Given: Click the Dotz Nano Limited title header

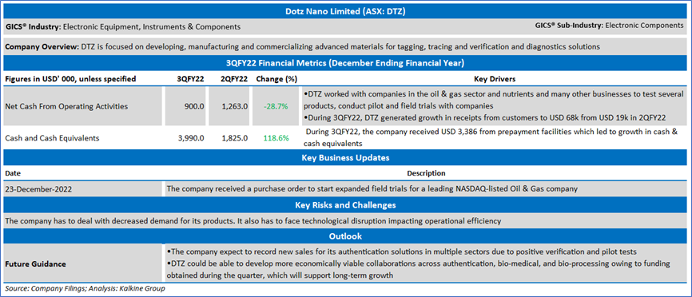Looking at the screenshot, I should coord(345,12).
